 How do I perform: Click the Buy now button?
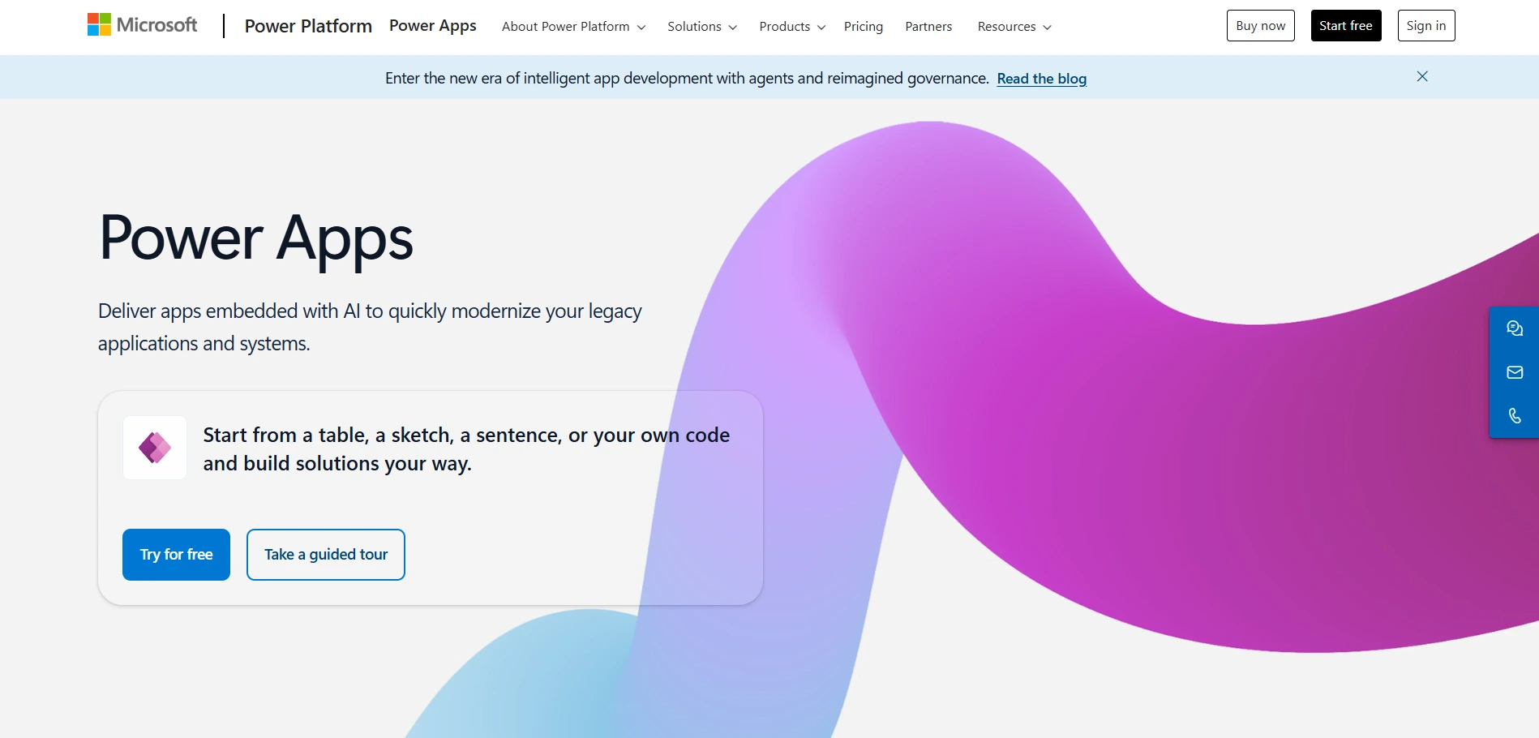click(1260, 25)
